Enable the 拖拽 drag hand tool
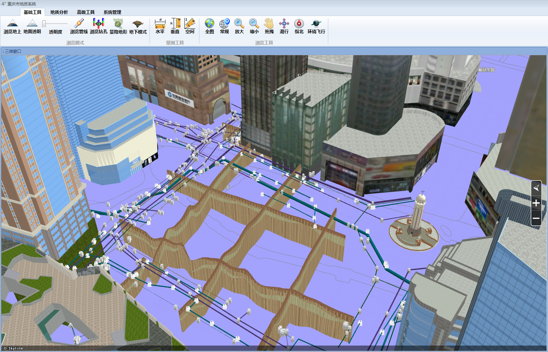Viewport: 548px width, 352px height. point(269,26)
